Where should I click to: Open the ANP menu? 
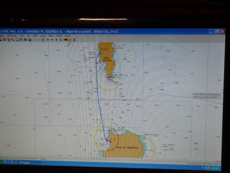35,36
